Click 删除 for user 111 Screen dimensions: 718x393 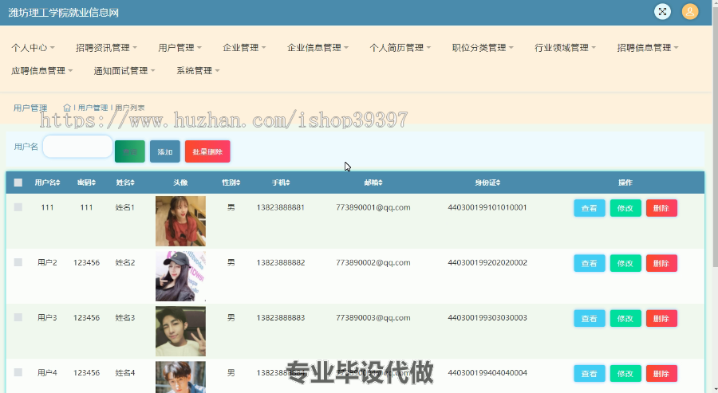[x=661, y=208]
